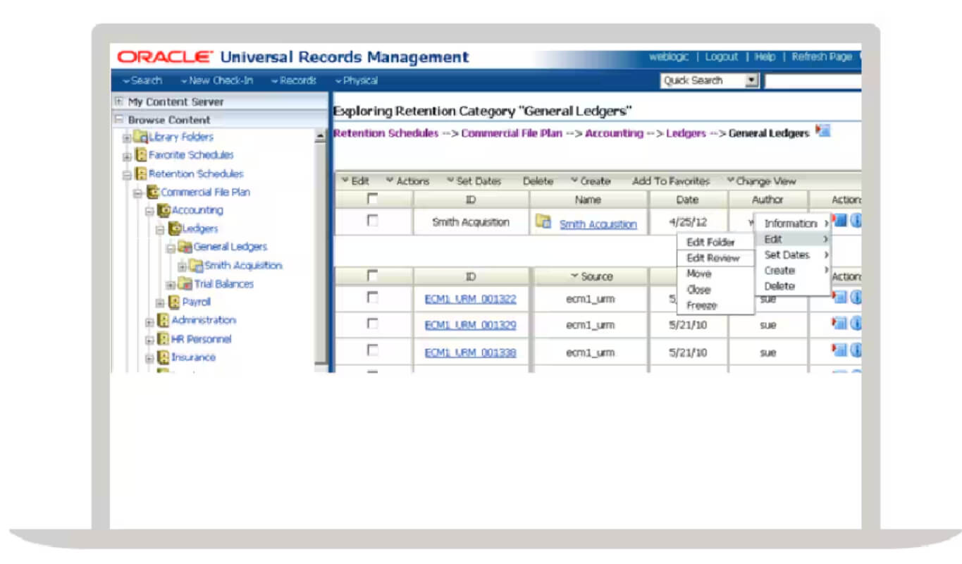The width and height of the screenshot is (962, 564).
Task: Tick the checkbox for ECM1_URM_001338
Action: [373, 350]
